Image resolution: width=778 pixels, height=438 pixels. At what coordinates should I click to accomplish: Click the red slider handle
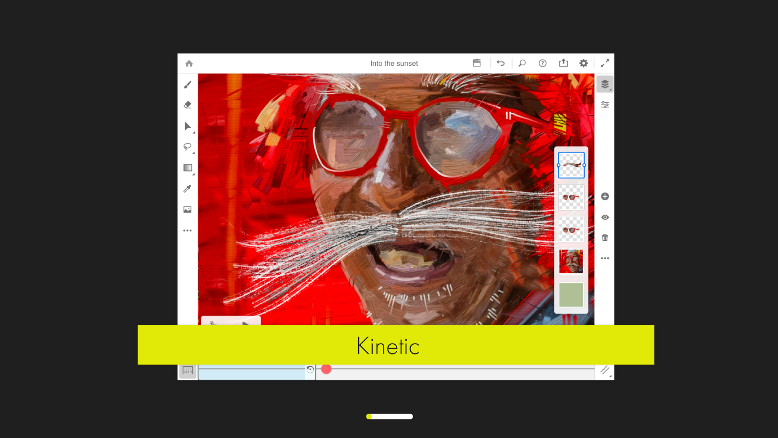pyautogui.click(x=326, y=369)
